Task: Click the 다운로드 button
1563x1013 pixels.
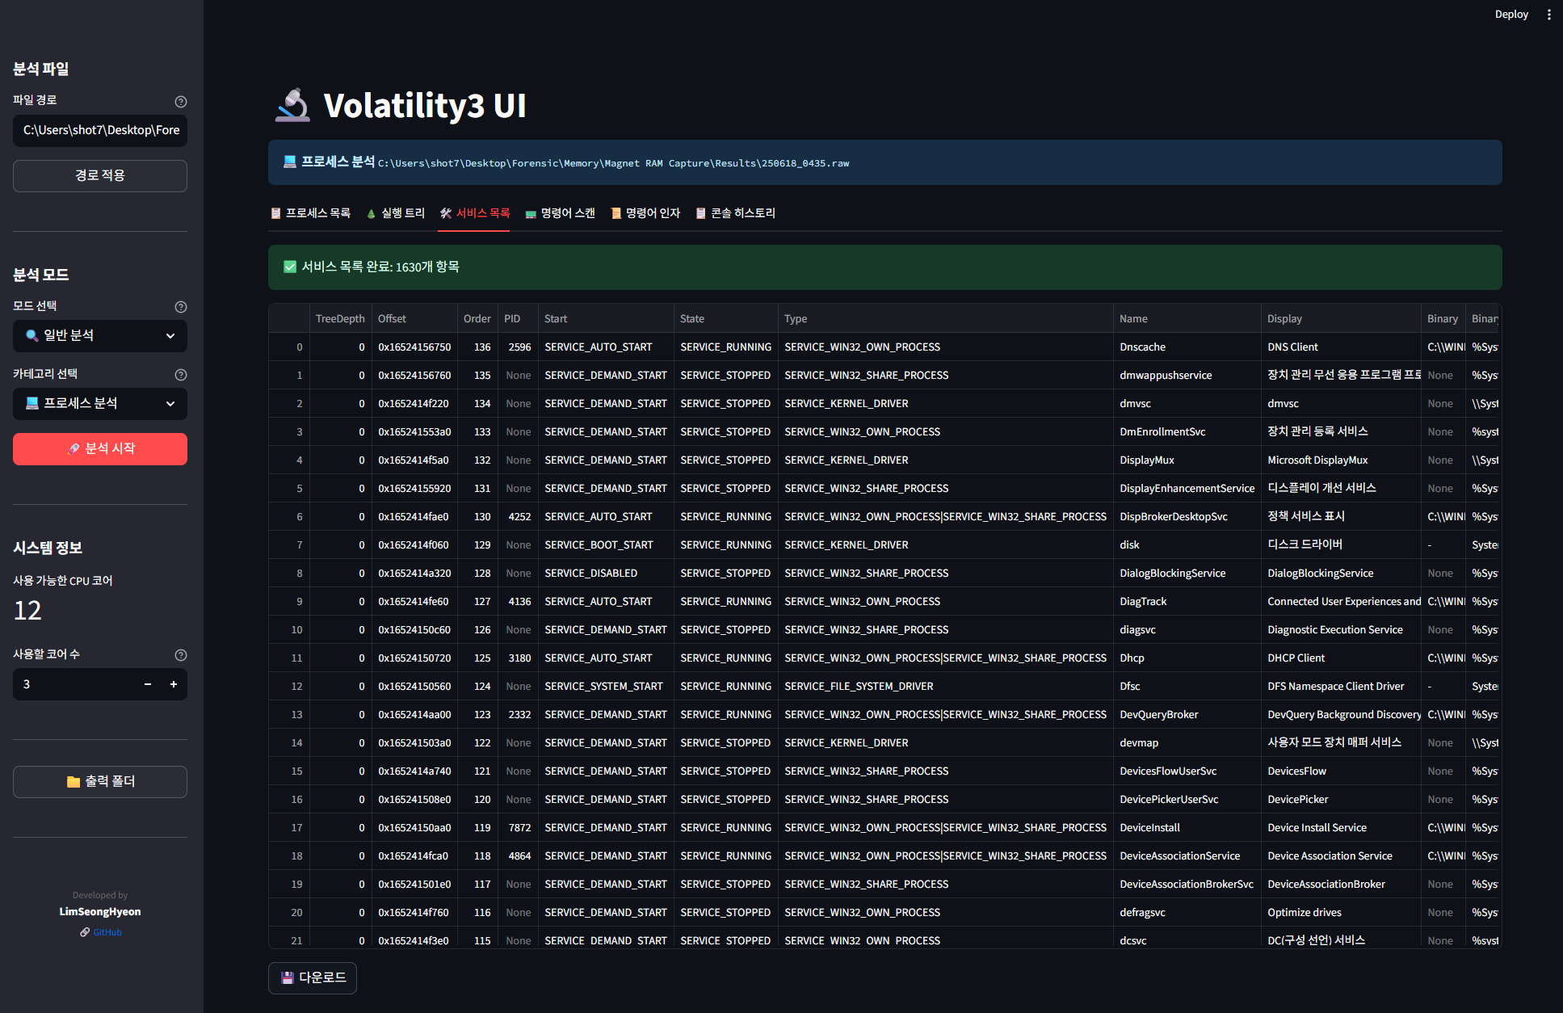Action: click(313, 977)
